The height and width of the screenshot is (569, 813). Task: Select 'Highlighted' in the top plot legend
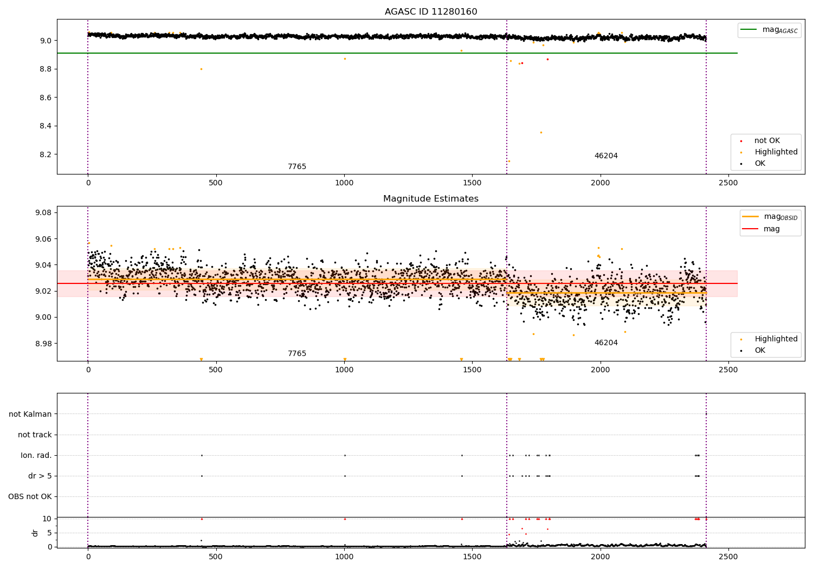click(776, 152)
